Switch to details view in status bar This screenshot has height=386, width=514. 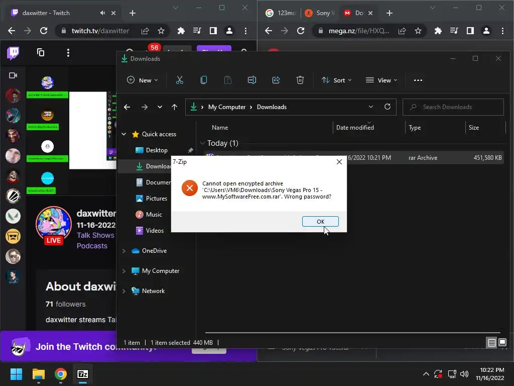(x=491, y=343)
